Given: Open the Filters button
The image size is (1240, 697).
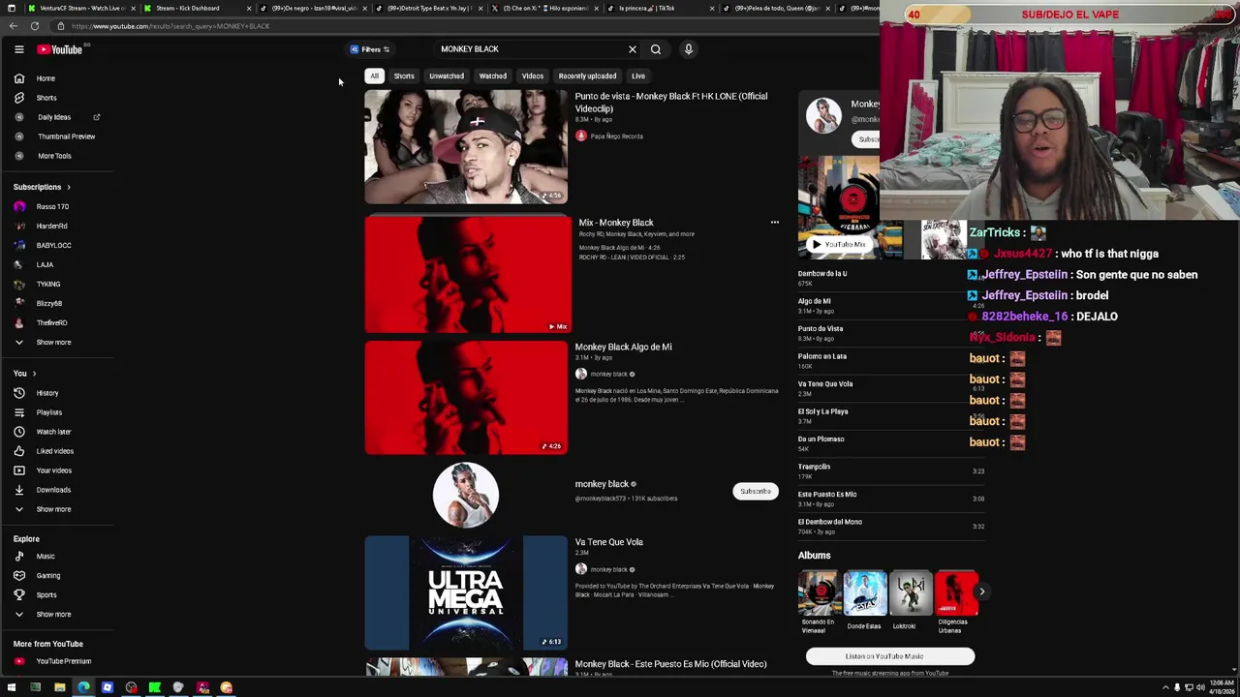Looking at the screenshot, I should pyautogui.click(x=369, y=49).
